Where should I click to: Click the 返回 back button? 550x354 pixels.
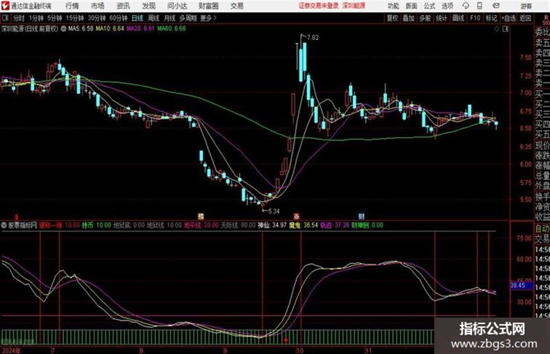click(x=525, y=18)
